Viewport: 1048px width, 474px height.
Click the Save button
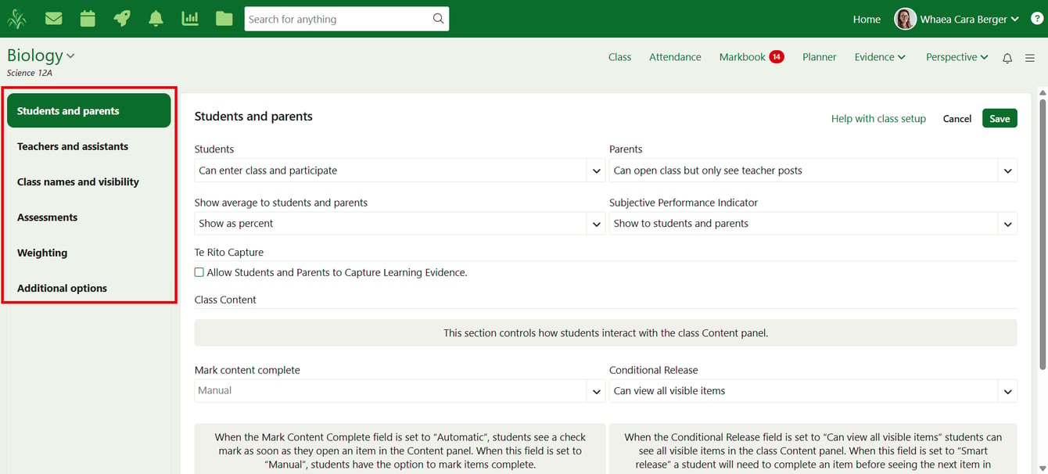(1000, 118)
